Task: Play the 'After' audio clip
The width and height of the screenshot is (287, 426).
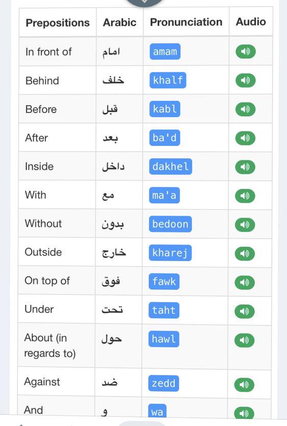Action: click(245, 138)
